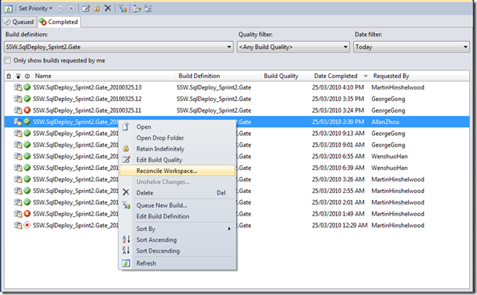Click the 25/03/2010 3:26 AM date cell

[x=338, y=179]
